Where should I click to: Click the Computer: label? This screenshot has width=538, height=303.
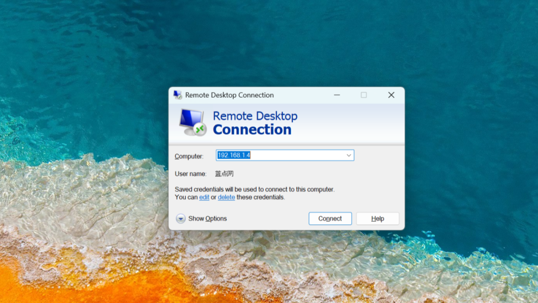pyautogui.click(x=189, y=156)
